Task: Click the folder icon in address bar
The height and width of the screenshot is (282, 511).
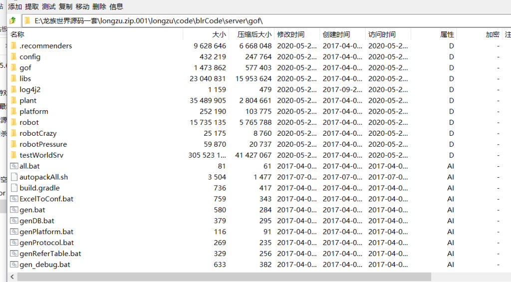Action: (x=28, y=21)
